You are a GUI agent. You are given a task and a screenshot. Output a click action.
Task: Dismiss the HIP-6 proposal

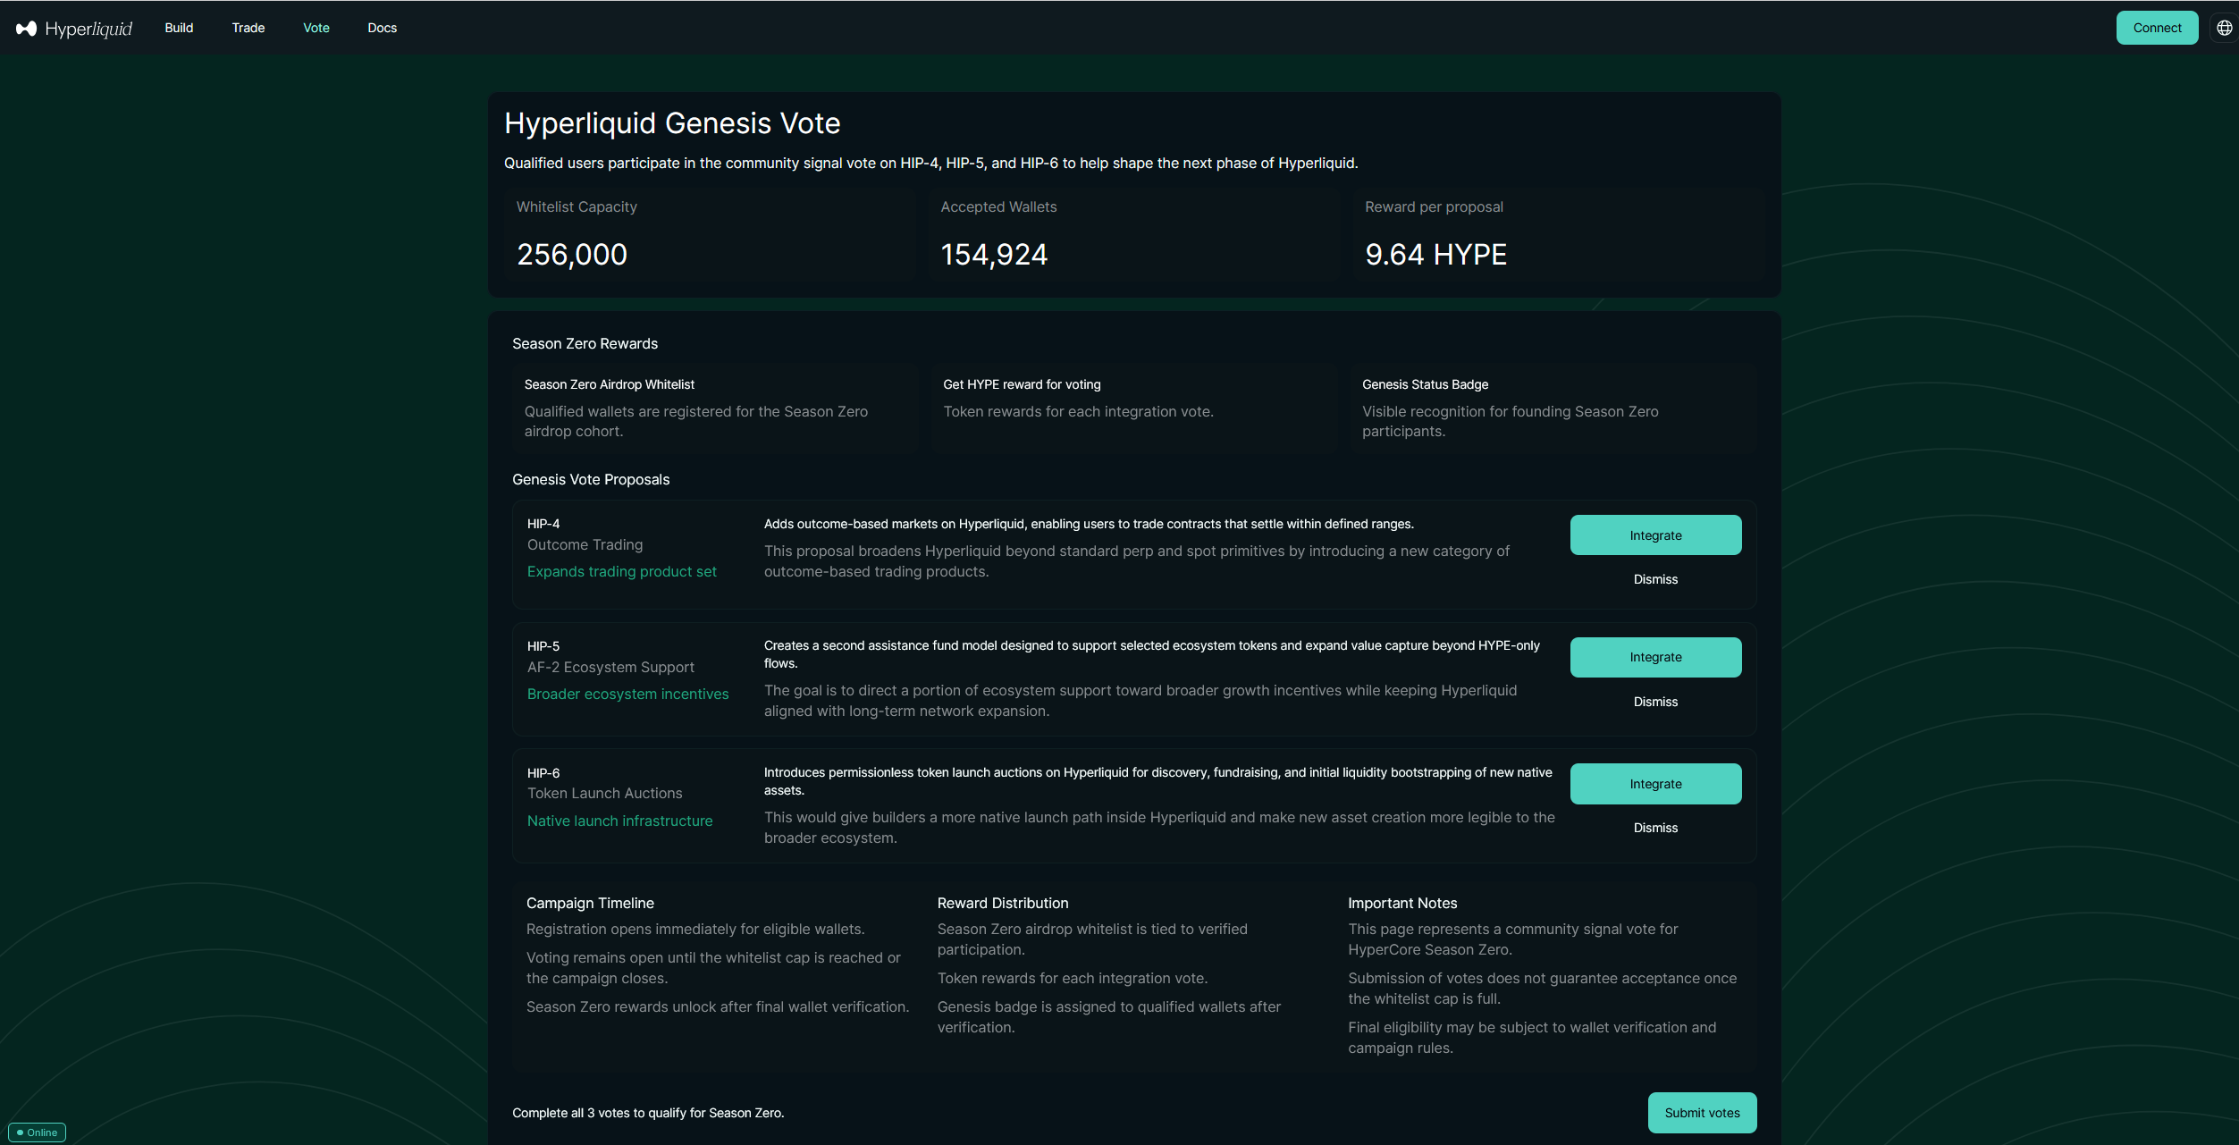click(1655, 828)
